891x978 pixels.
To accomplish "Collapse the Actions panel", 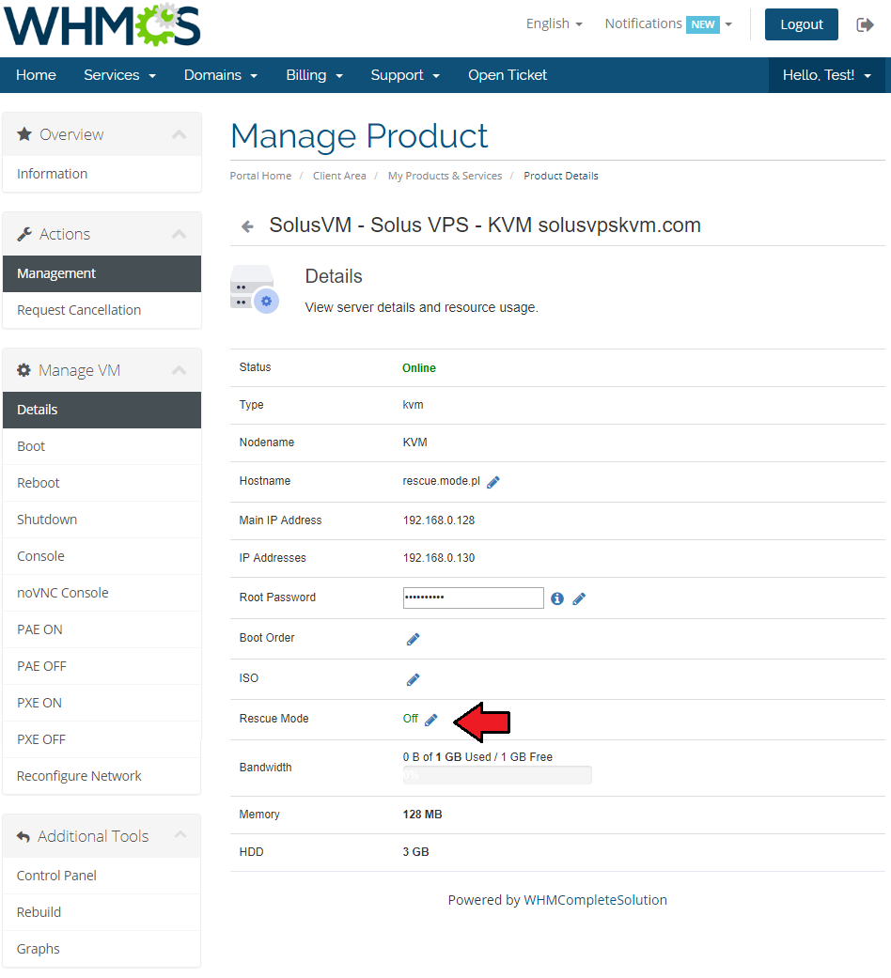I will 180,234.
